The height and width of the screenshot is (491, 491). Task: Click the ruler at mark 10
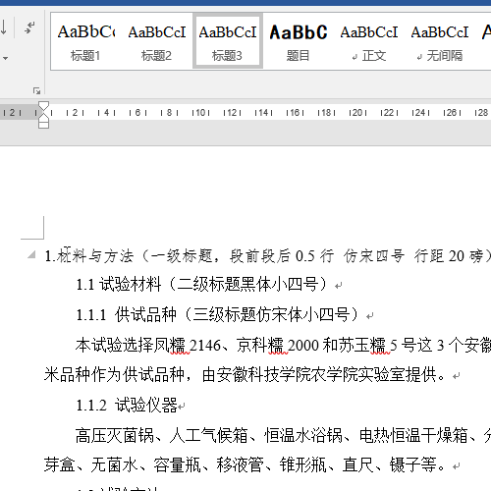click(200, 113)
